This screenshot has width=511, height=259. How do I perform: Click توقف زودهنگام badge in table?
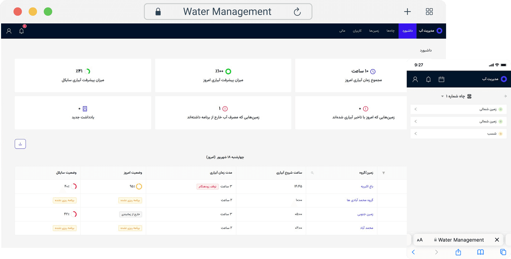208,186
